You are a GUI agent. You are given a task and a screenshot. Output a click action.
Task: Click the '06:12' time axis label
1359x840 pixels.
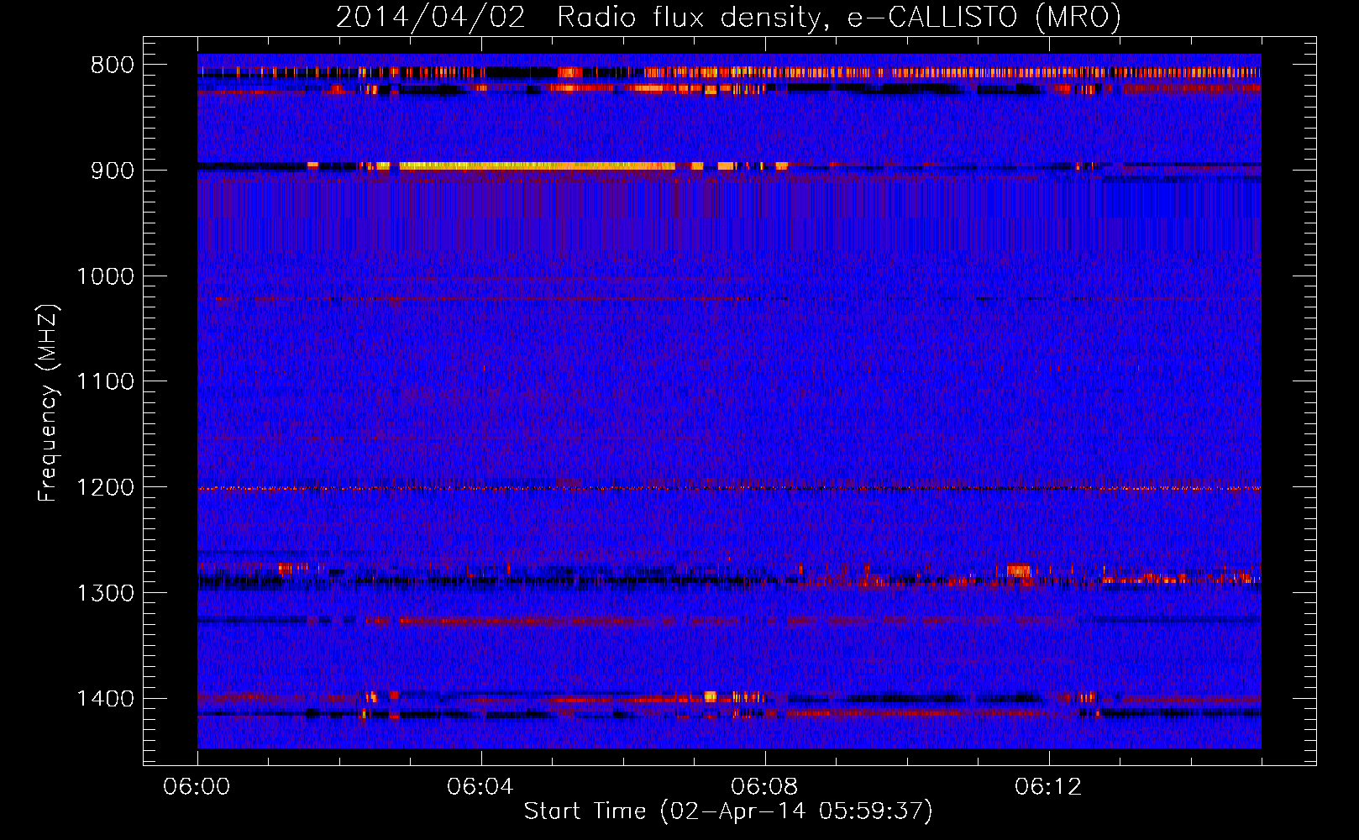[1048, 787]
